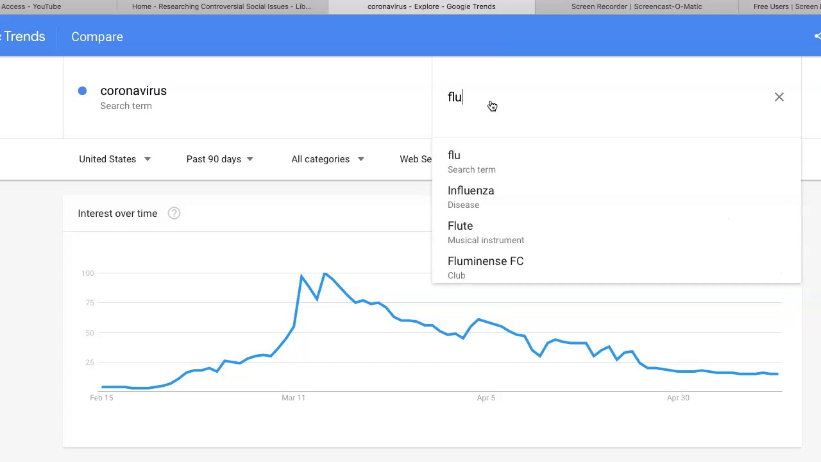The width and height of the screenshot is (821, 462).
Task: Click the 50 value on y-axis
Action: [x=89, y=333]
